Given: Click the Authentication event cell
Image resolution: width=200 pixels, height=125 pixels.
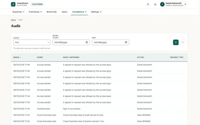Looking at the screenshot, I should coord(44,109).
